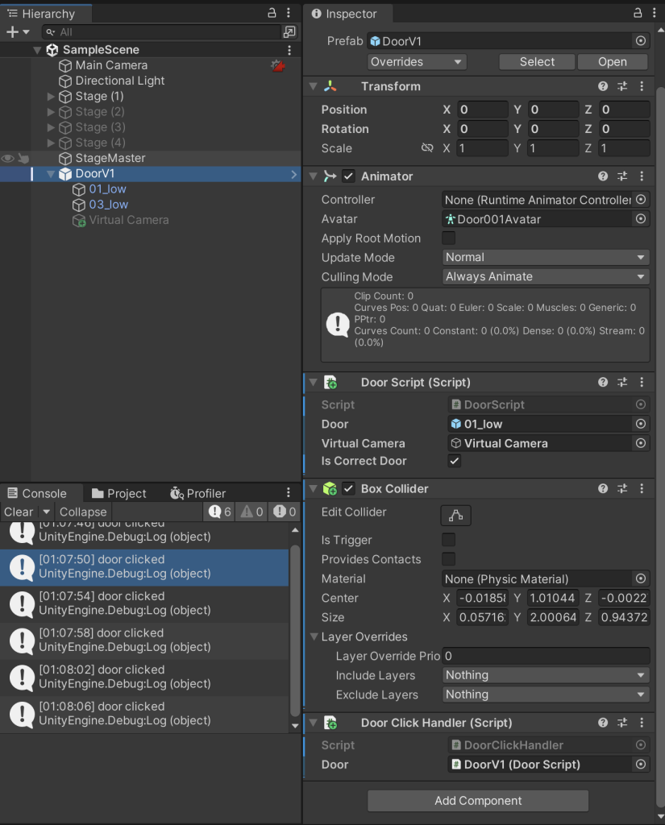Switch to the Project tab

click(x=119, y=494)
